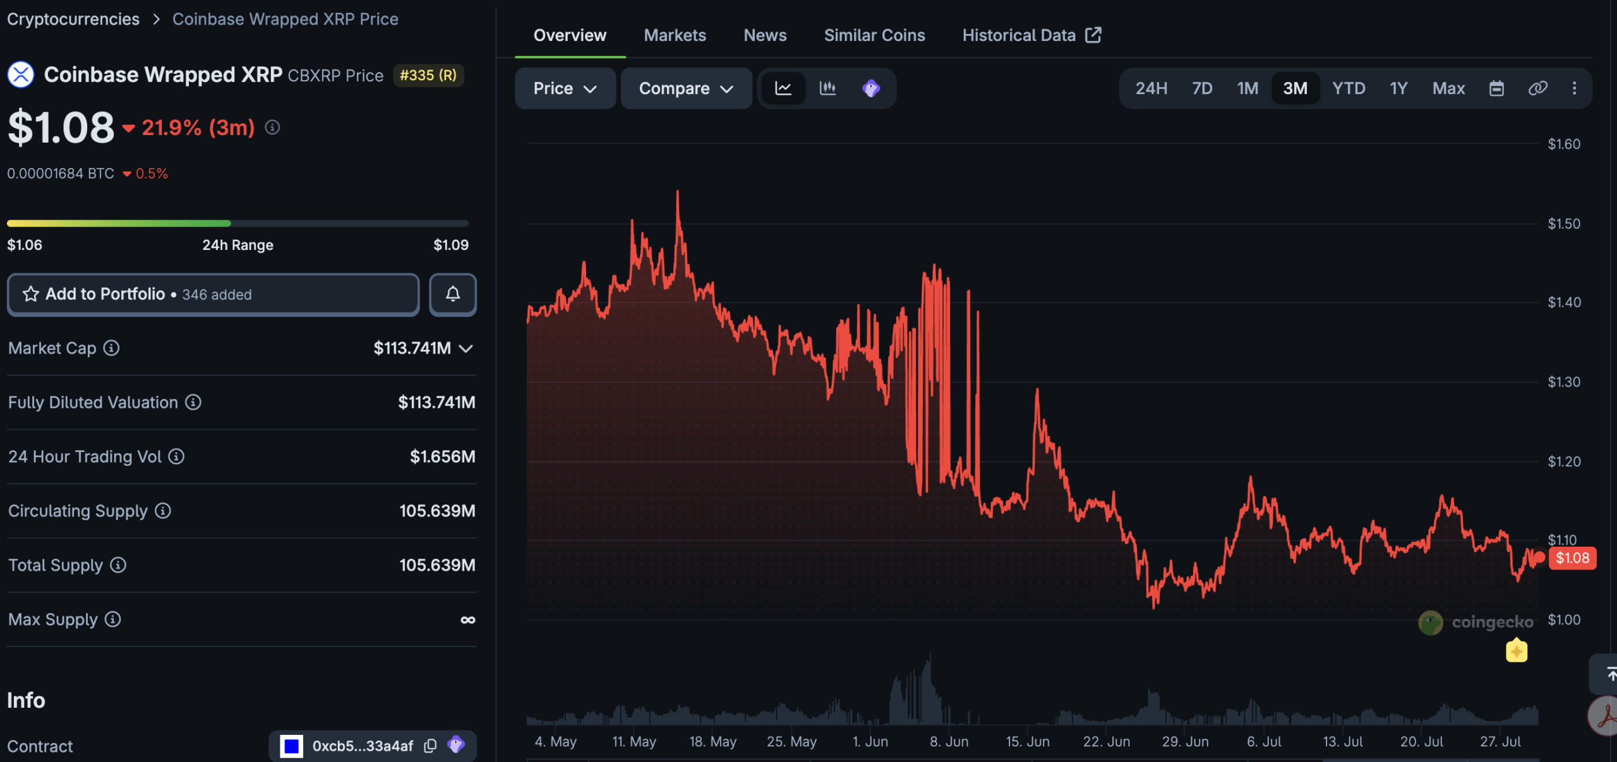Screen dimensions: 1617x762
Task: Click the blue Base chain icon in contract
Action: pyautogui.click(x=292, y=746)
